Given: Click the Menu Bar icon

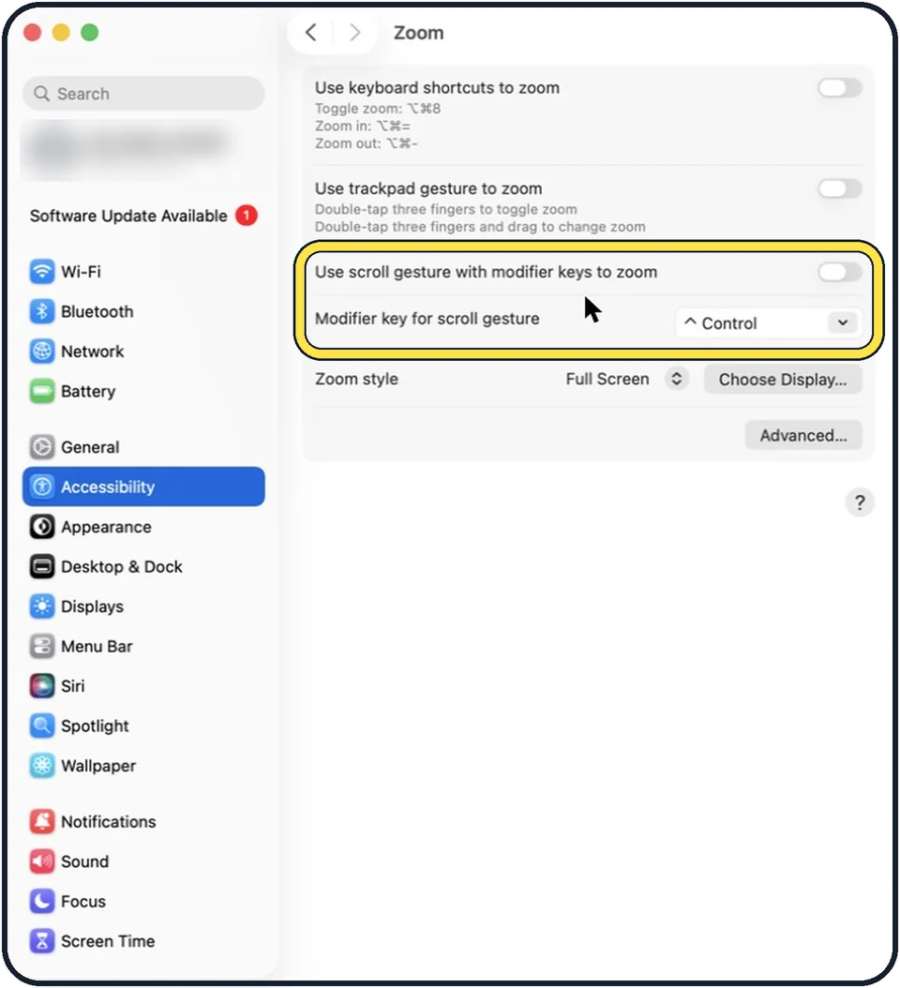Looking at the screenshot, I should pos(42,646).
